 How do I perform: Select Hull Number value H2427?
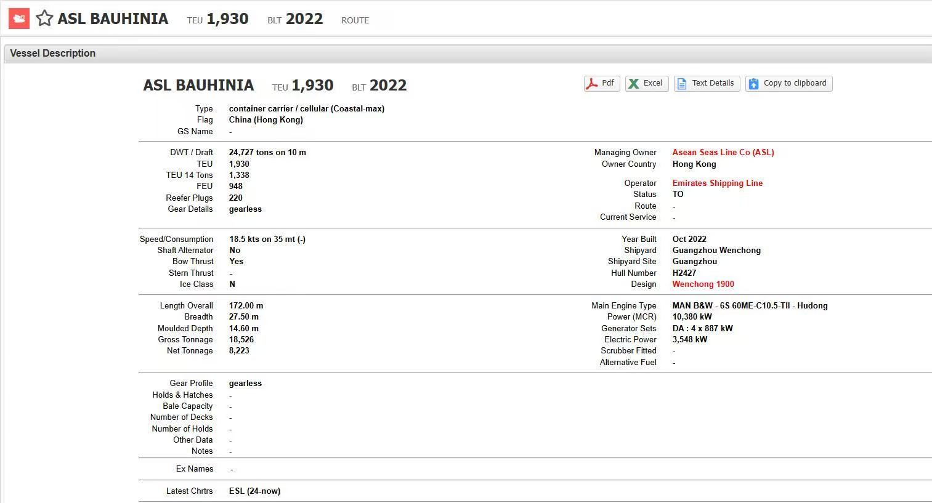(684, 273)
